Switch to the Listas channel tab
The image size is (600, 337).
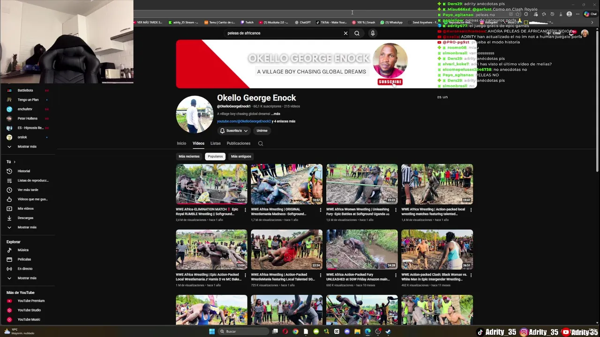point(216,143)
